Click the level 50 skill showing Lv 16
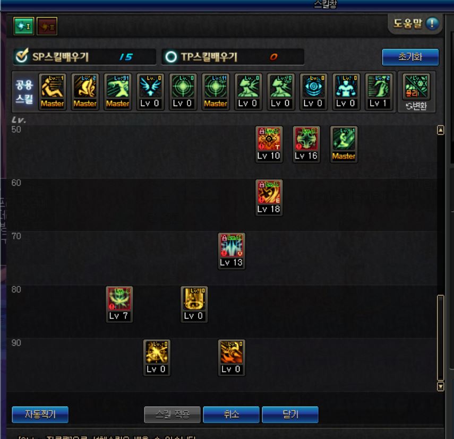This screenshot has height=439, width=454. 306,144
